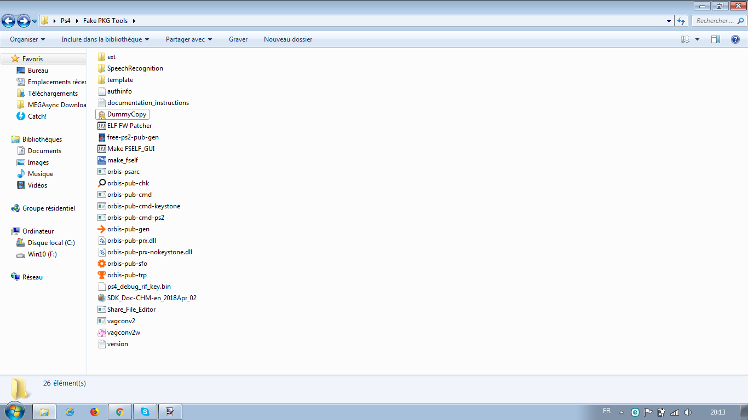Select the DummyCopy application icon

(101, 114)
